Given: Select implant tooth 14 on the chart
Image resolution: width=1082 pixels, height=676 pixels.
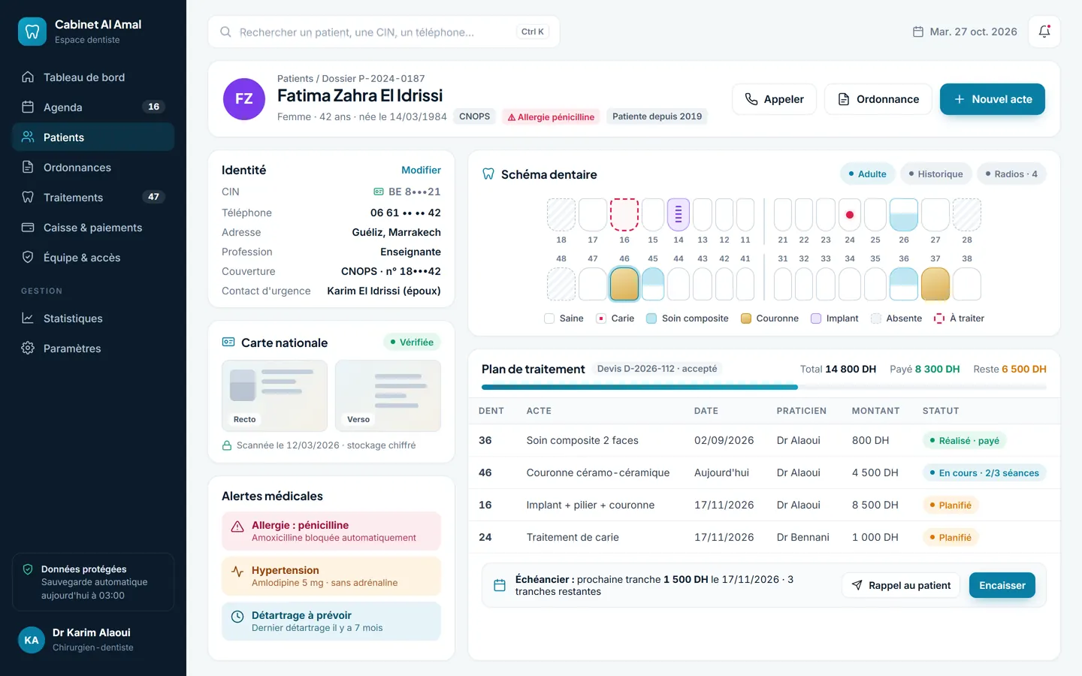Looking at the screenshot, I should [x=679, y=215].
